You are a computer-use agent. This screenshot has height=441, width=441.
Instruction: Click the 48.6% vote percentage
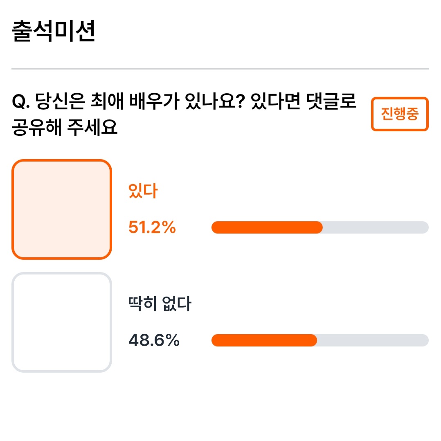(x=154, y=340)
